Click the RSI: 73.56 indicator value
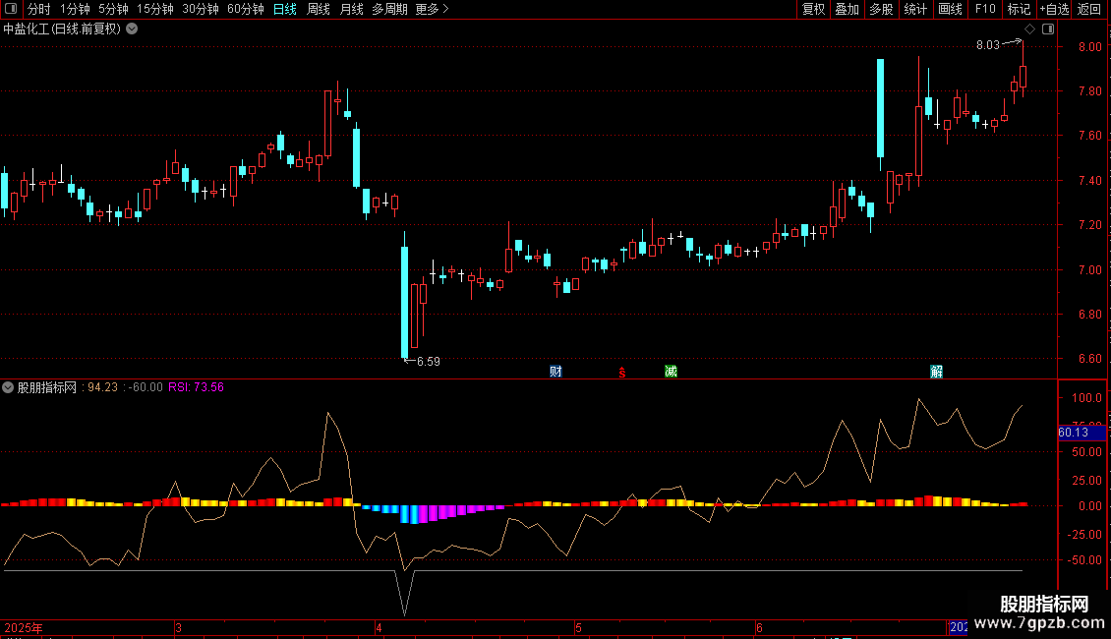Screen dimensions: 1111x639 [x=197, y=387]
